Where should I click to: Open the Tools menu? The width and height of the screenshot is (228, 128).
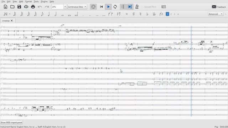click(x=36, y=1)
